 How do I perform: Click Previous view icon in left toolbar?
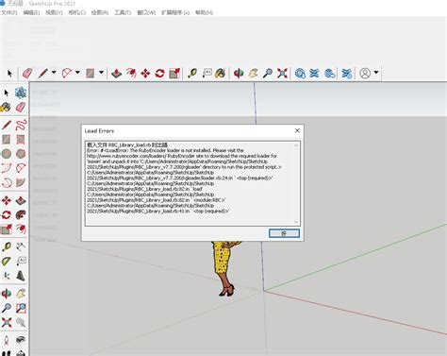21,322
